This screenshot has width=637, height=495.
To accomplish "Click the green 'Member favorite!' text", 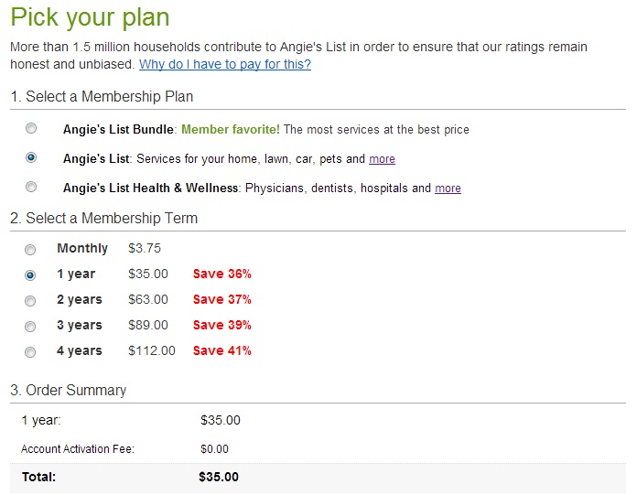I will (x=230, y=130).
